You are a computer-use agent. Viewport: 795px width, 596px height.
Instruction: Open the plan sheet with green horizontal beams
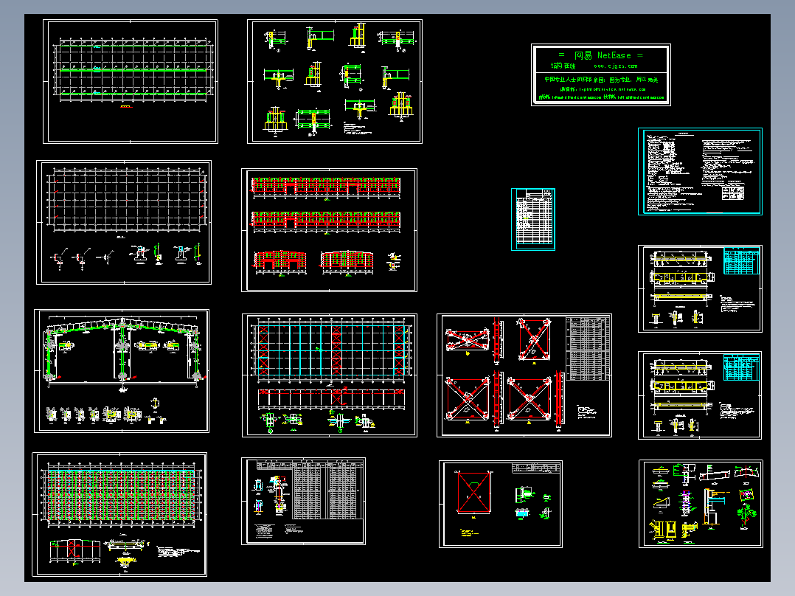point(131,82)
